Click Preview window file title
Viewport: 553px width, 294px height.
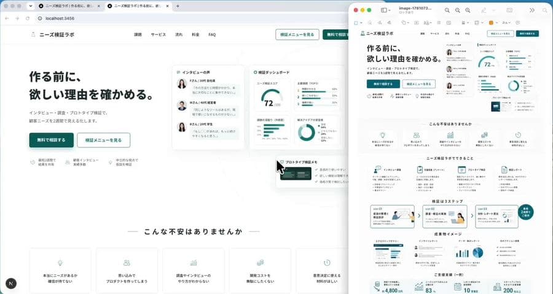415,8
